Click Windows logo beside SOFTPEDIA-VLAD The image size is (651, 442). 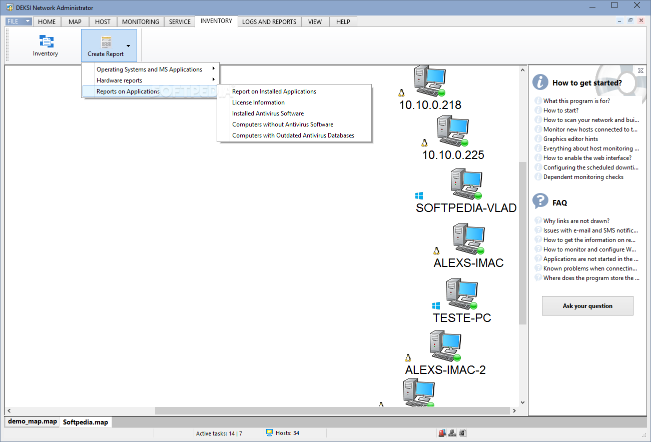(x=419, y=195)
